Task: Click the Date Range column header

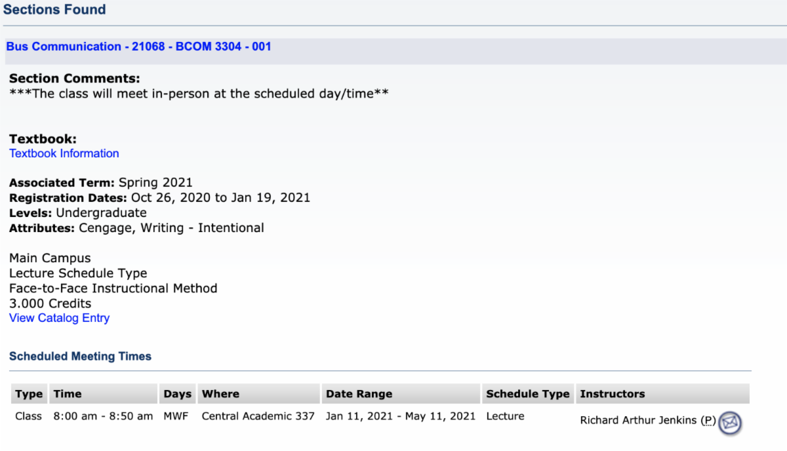Action: (x=359, y=394)
